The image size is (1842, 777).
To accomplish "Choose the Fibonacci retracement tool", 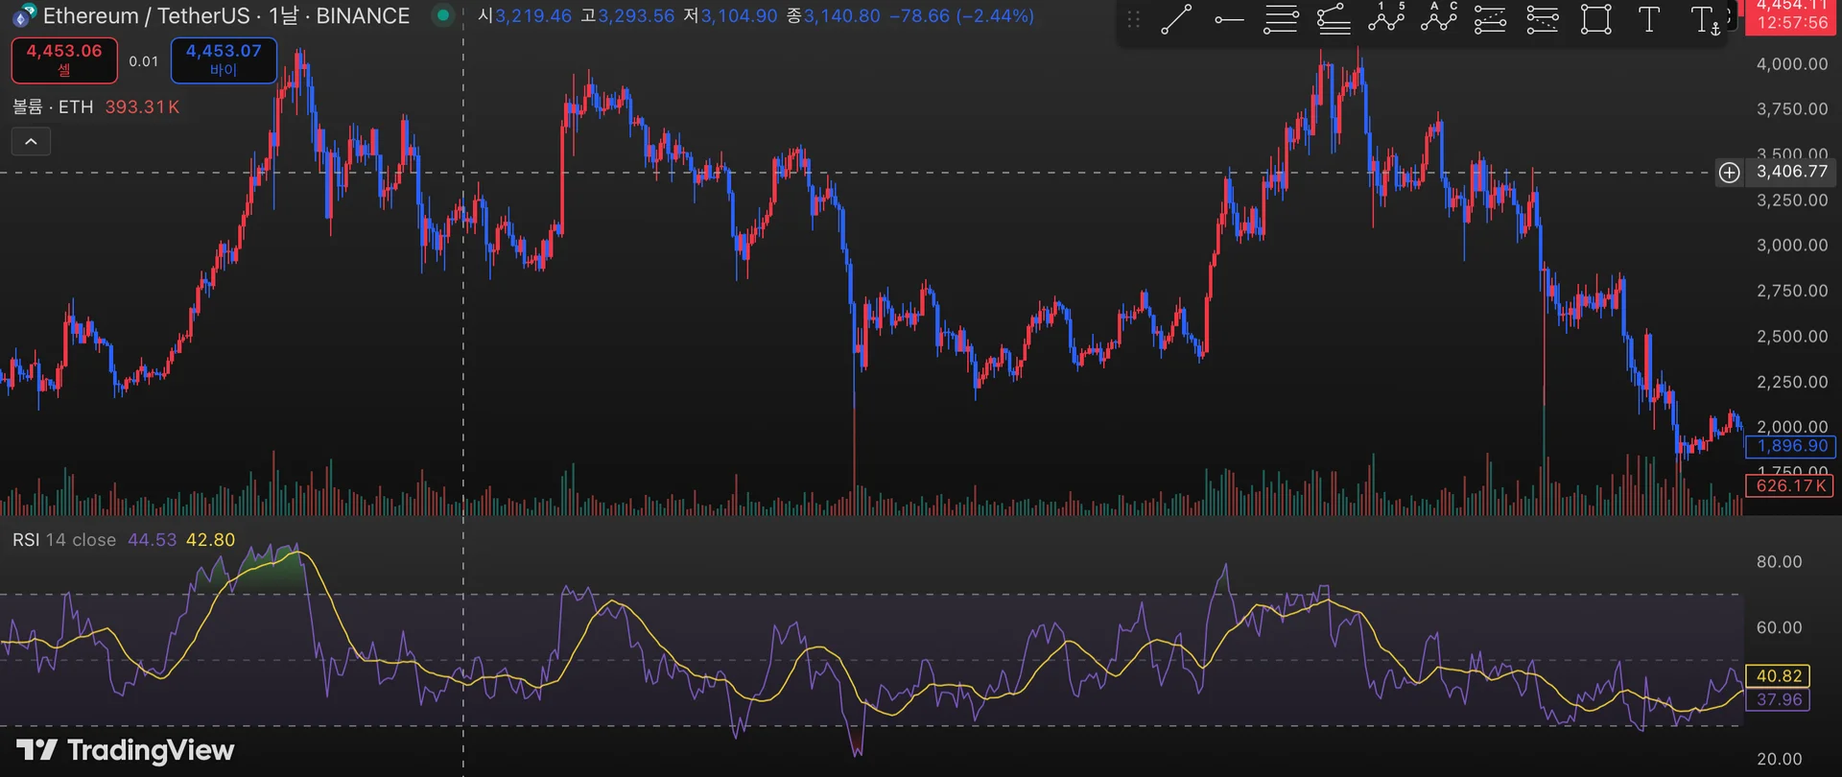I will pos(1281,19).
